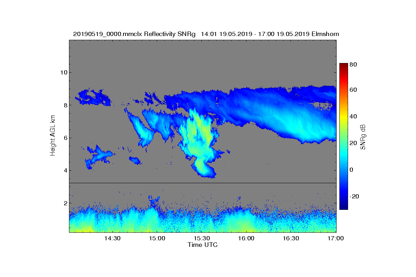Click the colorbar value label 60
The image size is (416, 277).
353,90
